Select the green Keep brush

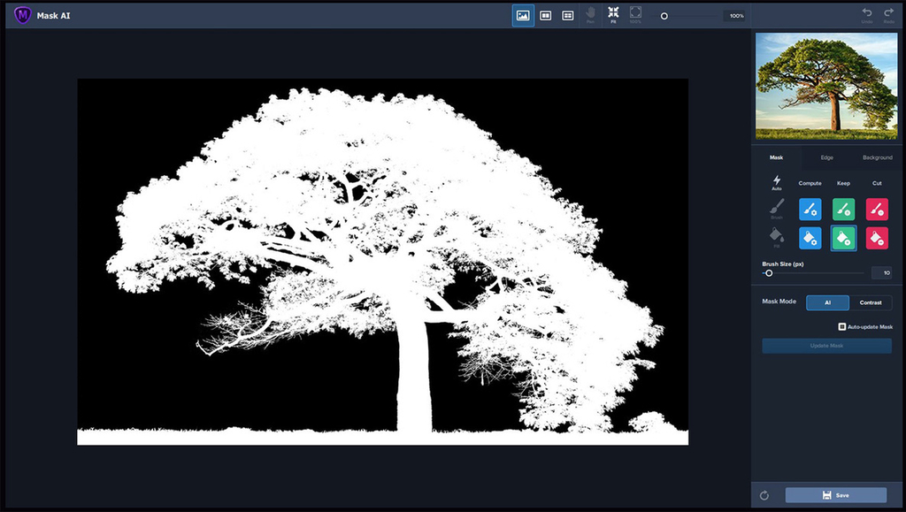coord(843,209)
